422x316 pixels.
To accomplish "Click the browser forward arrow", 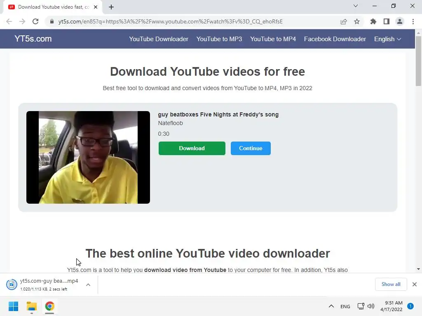I will [22, 21].
